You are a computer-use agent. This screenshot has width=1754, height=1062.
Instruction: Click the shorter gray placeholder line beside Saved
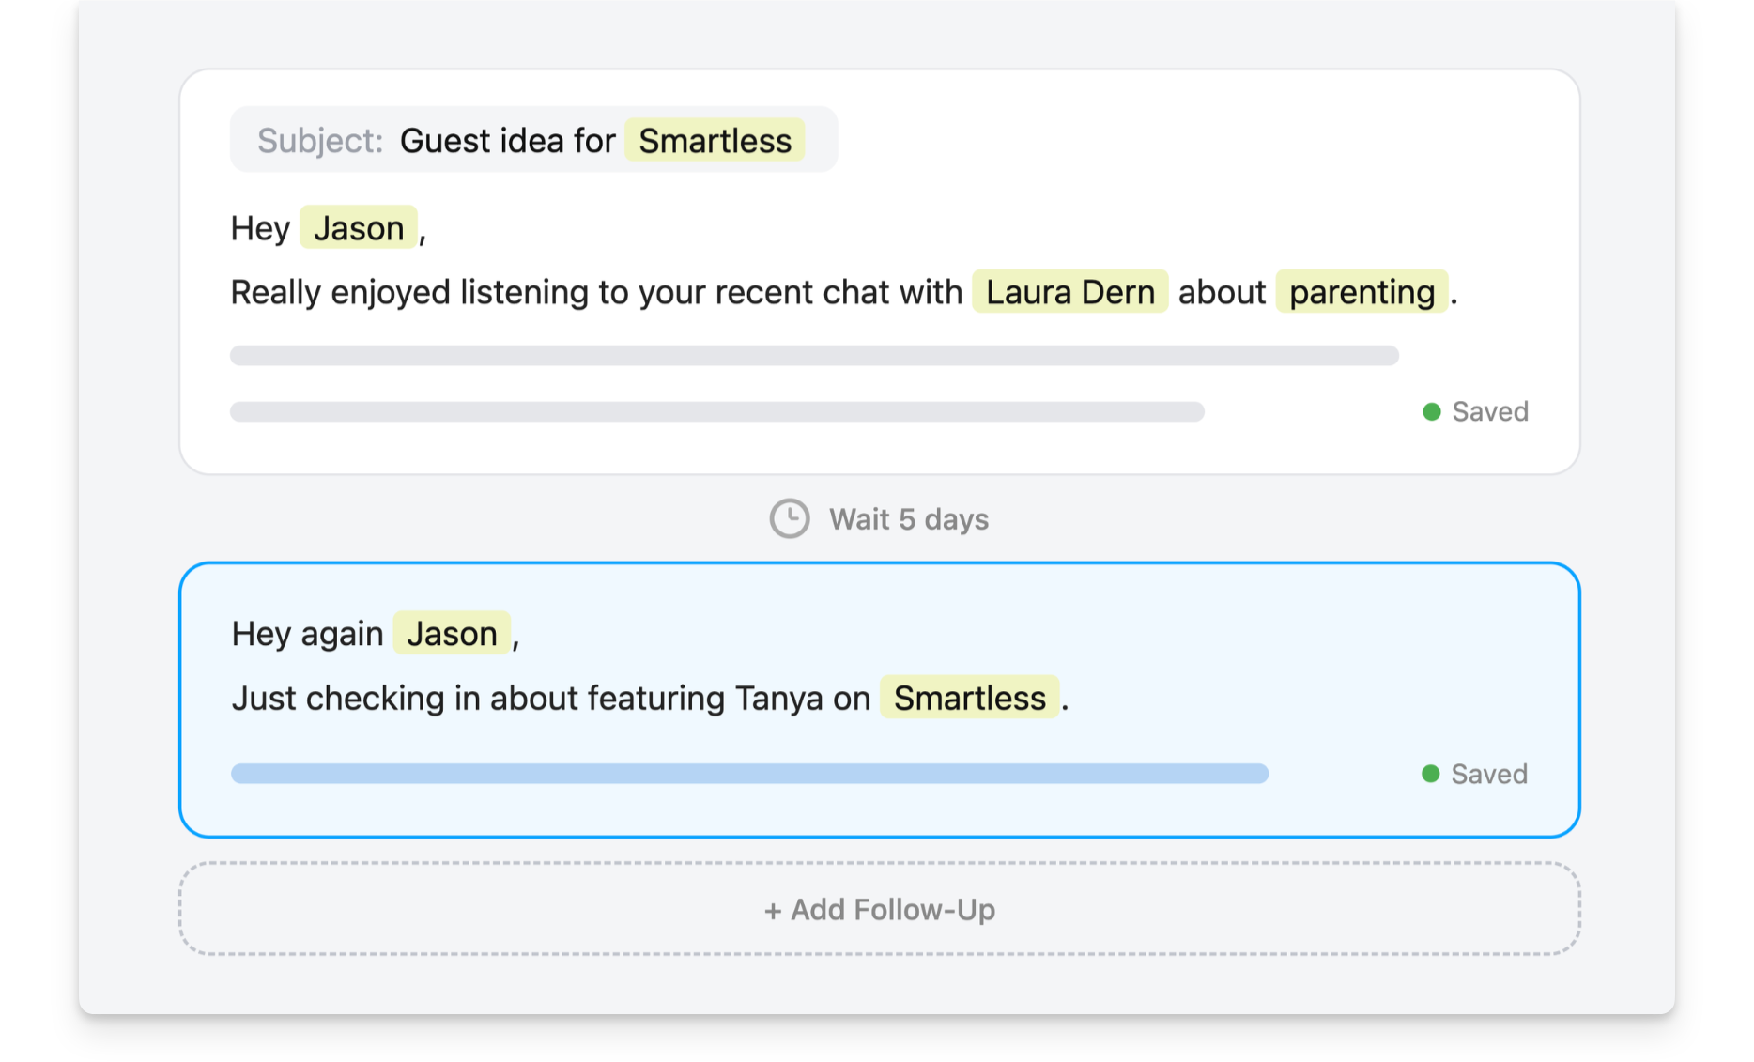pos(716,412)
